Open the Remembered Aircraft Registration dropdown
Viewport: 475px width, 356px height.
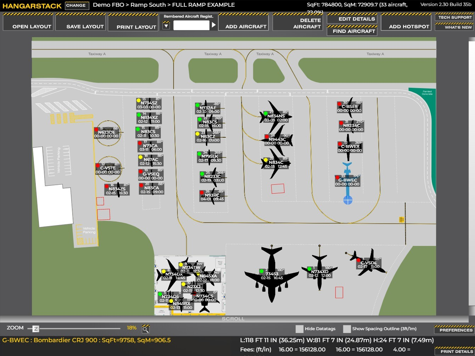click(x=165, y=25)
